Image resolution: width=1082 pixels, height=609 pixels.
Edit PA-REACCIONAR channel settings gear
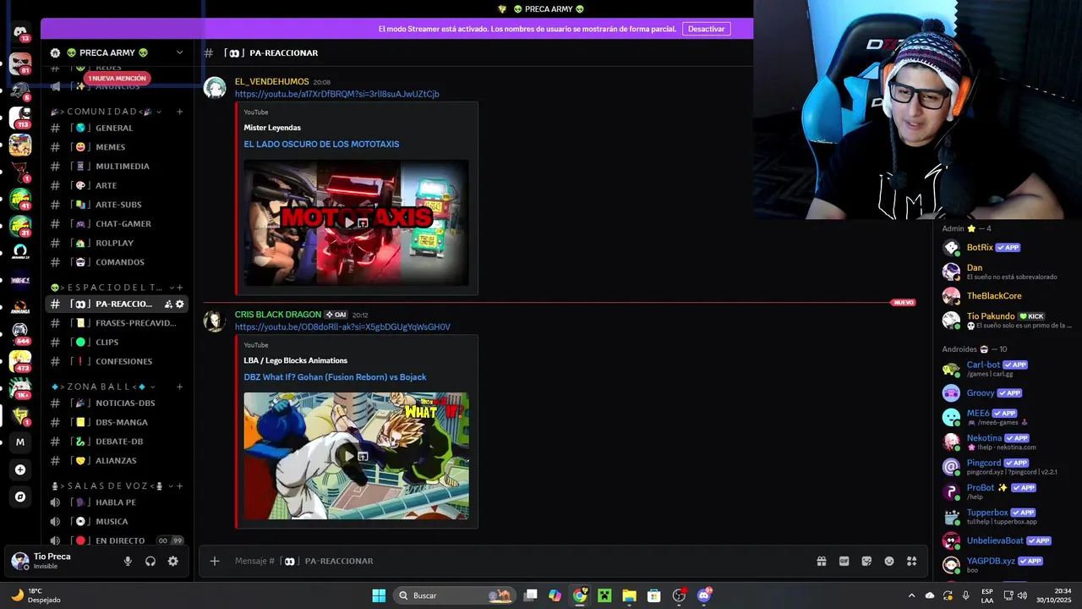(x=179, y=304)
